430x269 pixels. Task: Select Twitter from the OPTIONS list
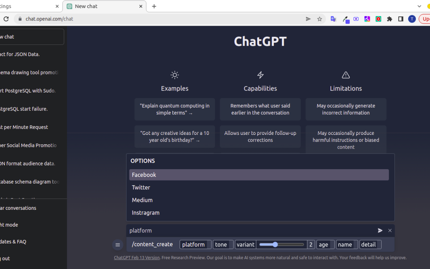pyautogui.click(x=259, y=187)
